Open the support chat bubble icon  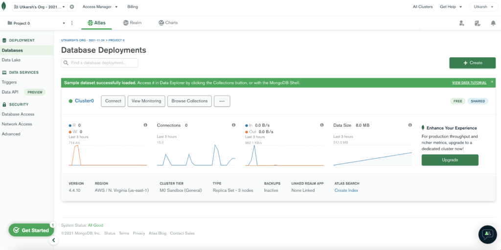pyautogui.click(x=487, y=234)
